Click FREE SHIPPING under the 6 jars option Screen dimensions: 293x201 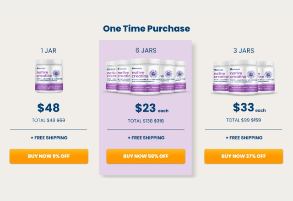146,138
